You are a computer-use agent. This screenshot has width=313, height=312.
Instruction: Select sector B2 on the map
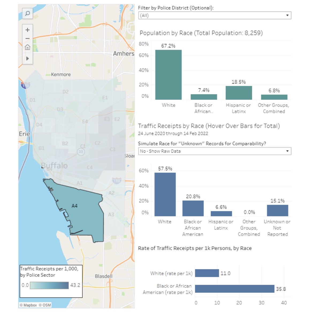click(65, 144)
